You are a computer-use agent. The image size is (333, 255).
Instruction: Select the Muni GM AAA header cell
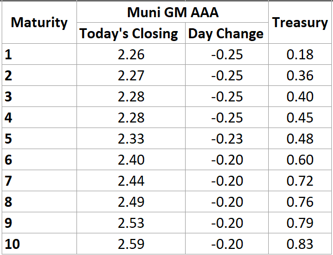(172, 12)
